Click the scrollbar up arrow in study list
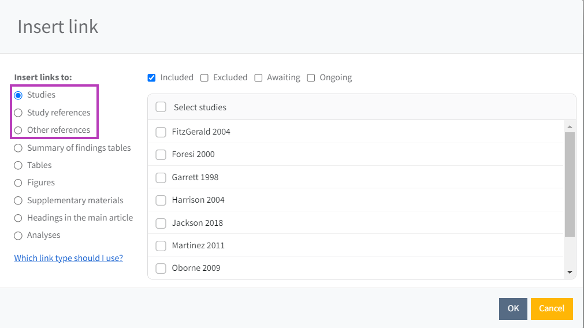Screen dimensions: 584x328 [x=570, y=127]
